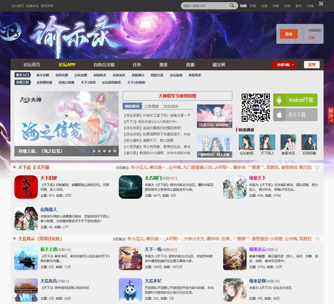Select the fifth carousel dot
The height and width of the screenshot is (304, 334).
[x=110, y=151]
